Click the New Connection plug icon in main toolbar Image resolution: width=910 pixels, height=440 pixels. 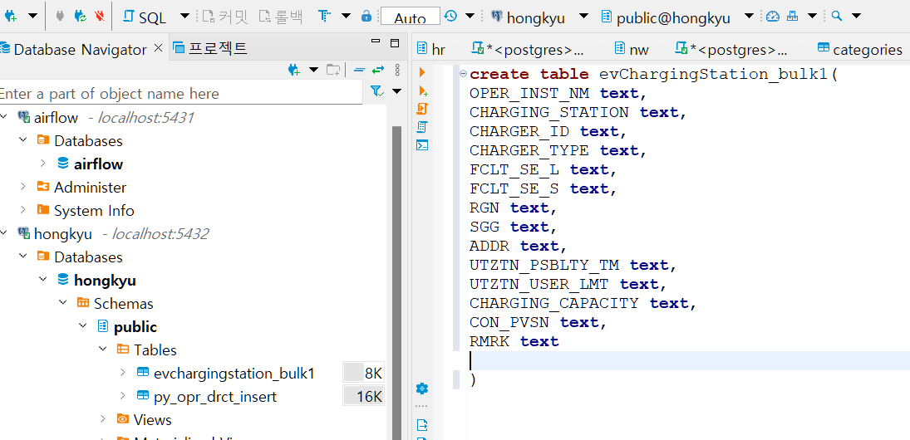click(x=11, y=17)
